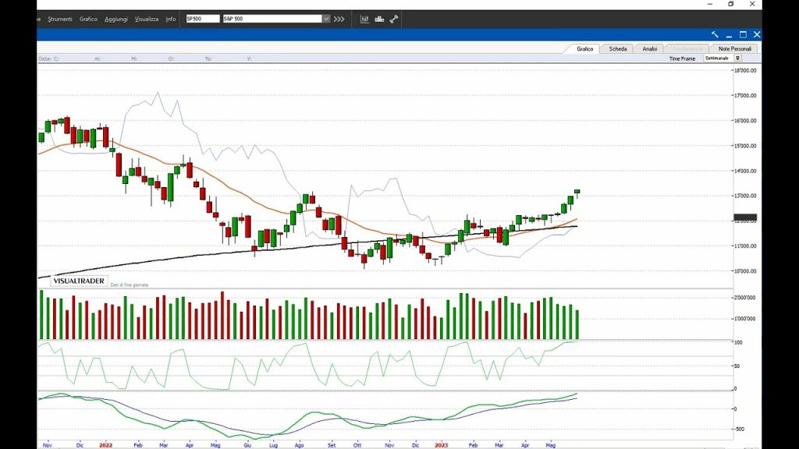Open the Grafico menu in the menu bar

pyautogui.click(x=88, y=19)
